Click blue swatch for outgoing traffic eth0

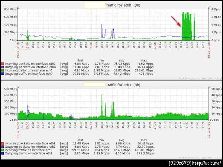click(x=3, y=74)
